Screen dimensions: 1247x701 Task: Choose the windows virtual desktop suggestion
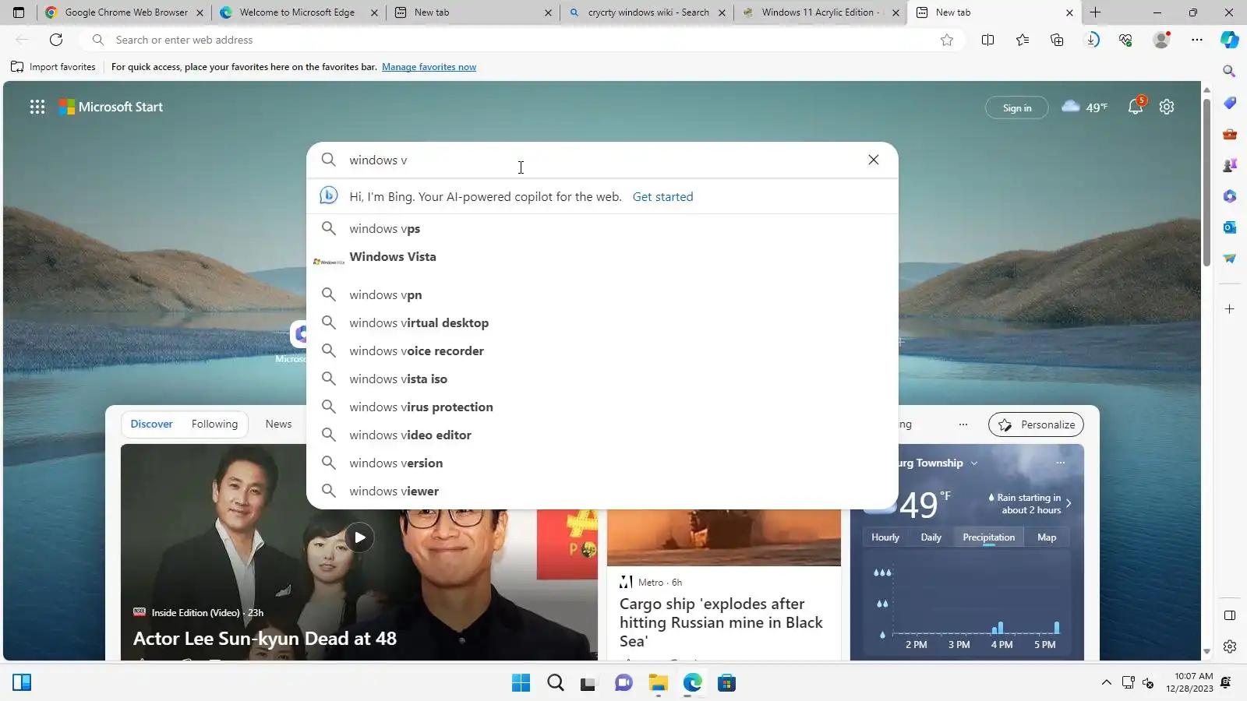602,322
